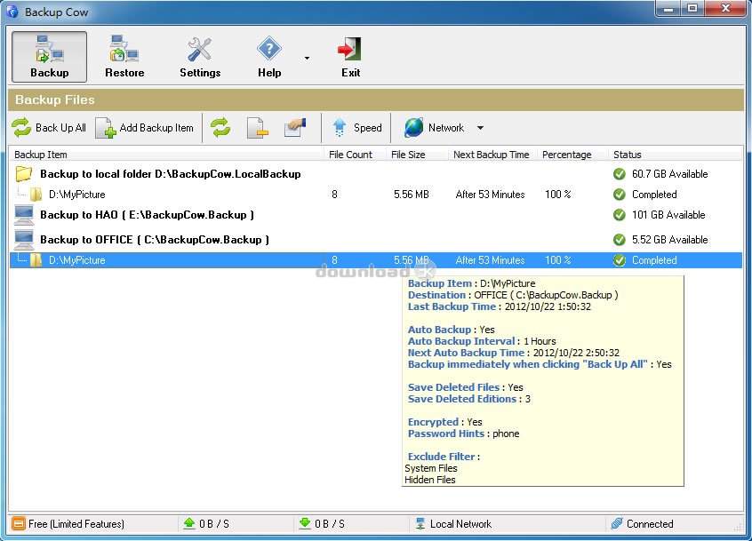752x541 pixels.
Task: Click the remove backup item document icon
Action: [258, 128]
